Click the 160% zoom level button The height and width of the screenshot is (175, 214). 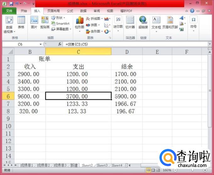tap(167, 170)
